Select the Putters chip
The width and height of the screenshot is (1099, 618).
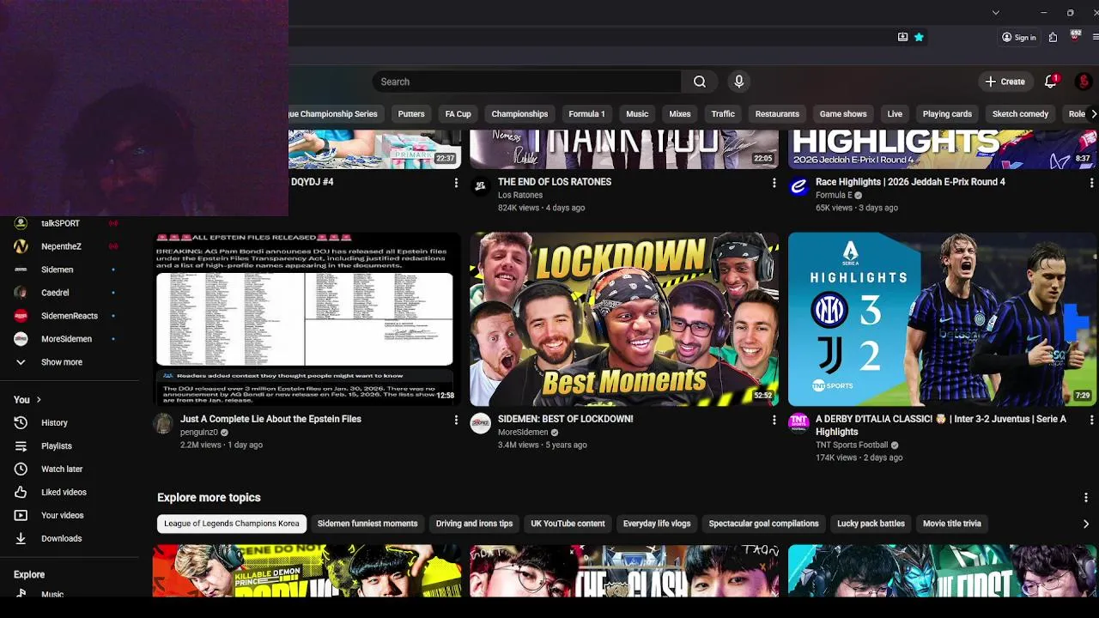coord(411,114)
